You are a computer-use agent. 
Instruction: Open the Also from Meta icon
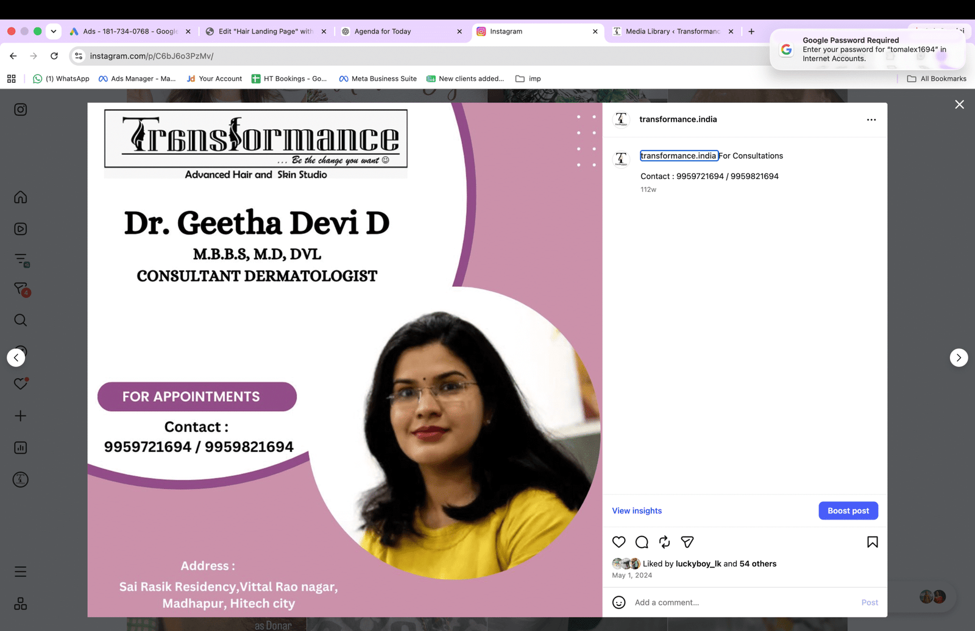(21, 604)
